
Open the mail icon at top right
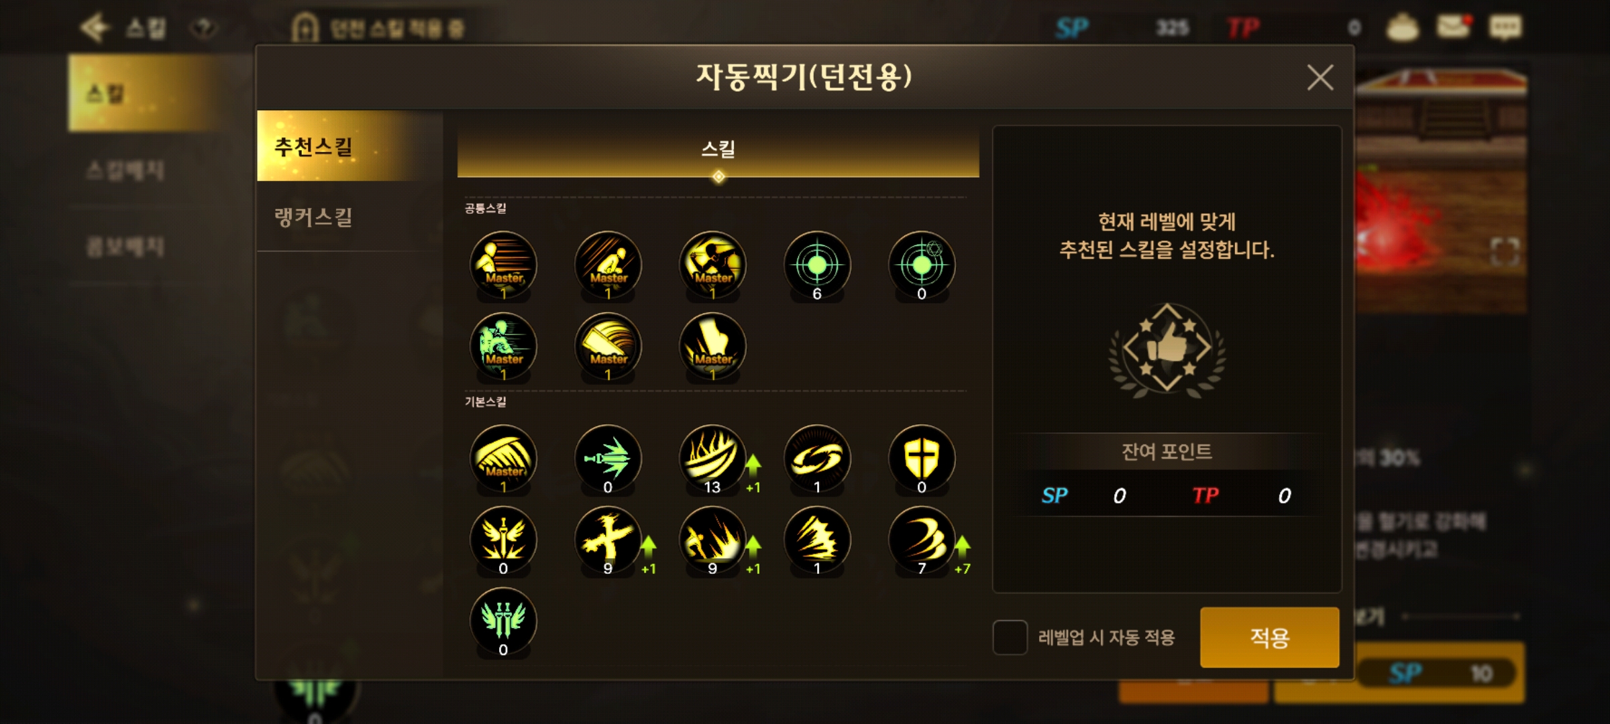pos(1453,27)
